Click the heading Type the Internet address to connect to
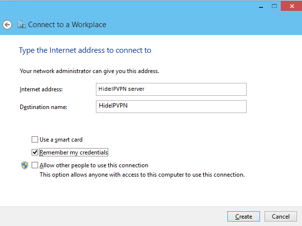Image resolution: width=302 pixels, height=226 pixels. tap(85, 50)
